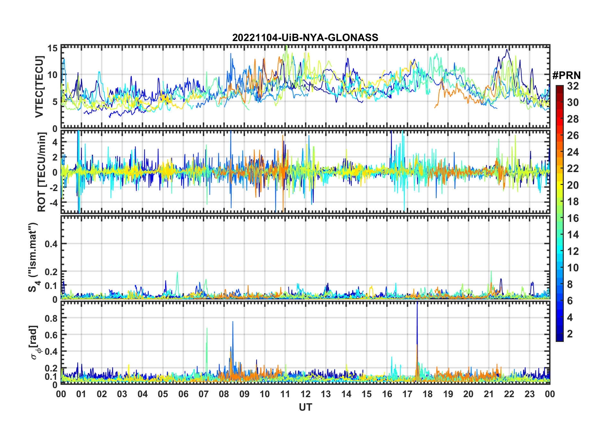The image size is (611, 427).
Task: Click x-axis hour label 01
Action: coord(81,394)
